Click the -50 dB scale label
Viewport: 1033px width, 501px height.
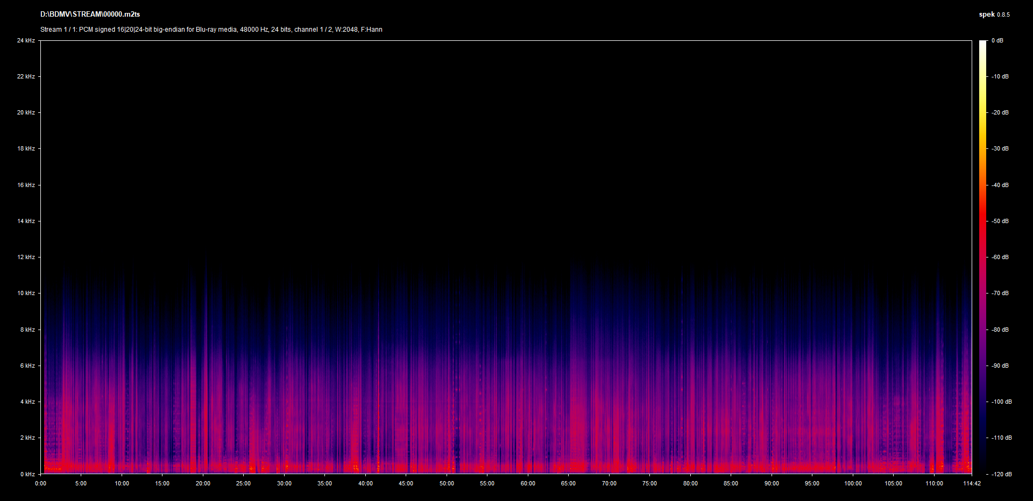click(x=1000, y=221)
